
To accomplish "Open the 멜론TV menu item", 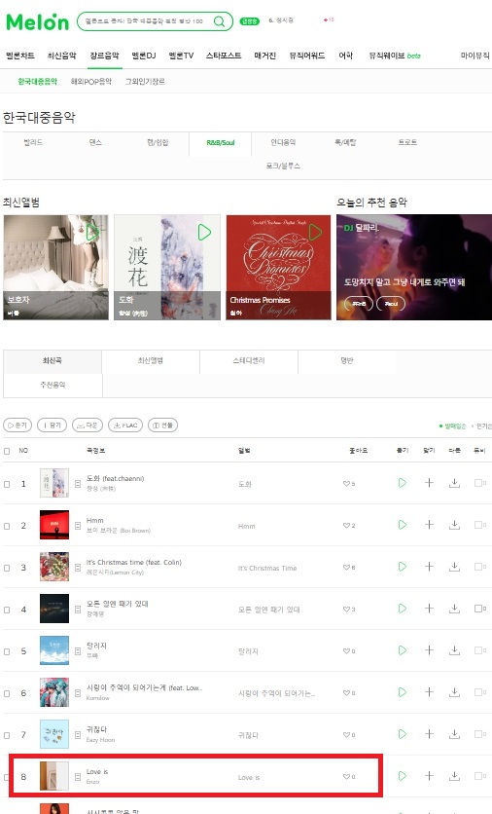I will 181,55.
